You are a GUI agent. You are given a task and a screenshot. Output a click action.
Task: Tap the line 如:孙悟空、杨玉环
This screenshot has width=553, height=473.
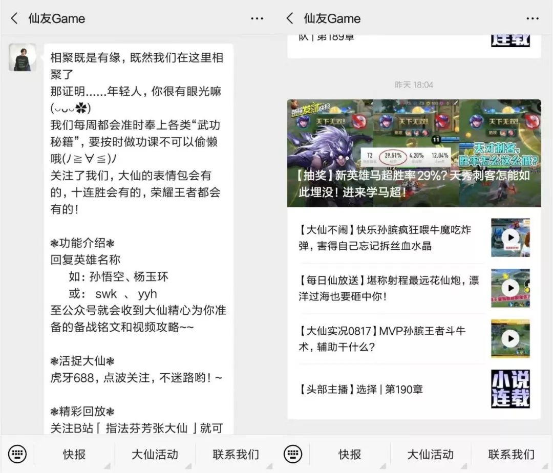118,276
